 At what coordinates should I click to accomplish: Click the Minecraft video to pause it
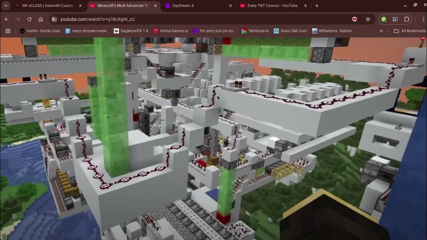pos(213,138)
